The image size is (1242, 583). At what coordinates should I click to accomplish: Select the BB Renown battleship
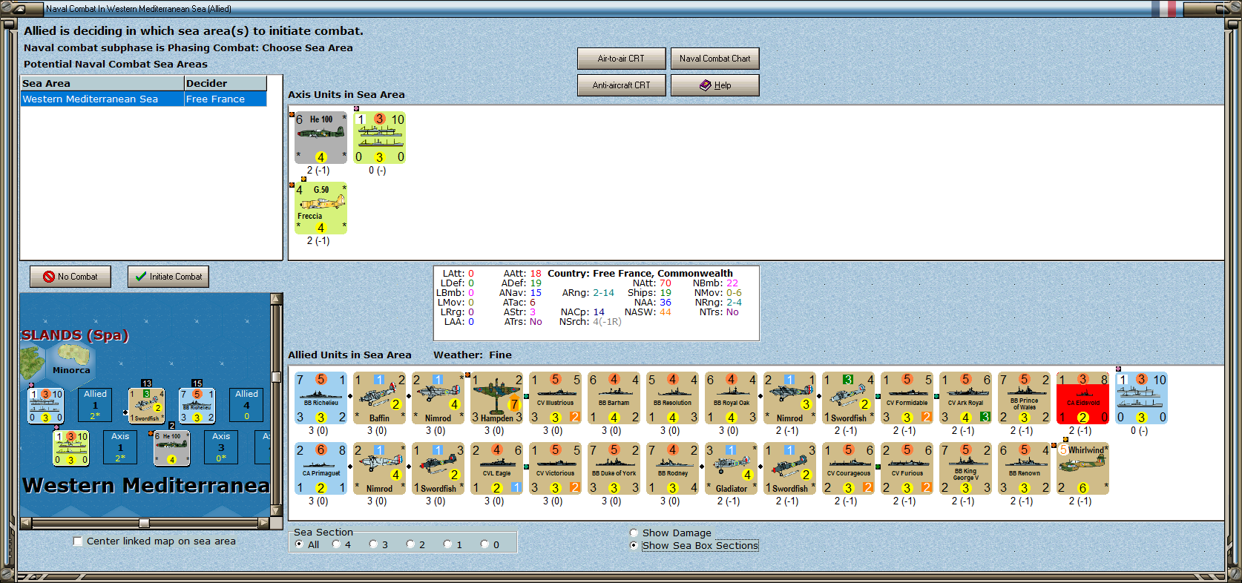click(x=1024, y=469)
